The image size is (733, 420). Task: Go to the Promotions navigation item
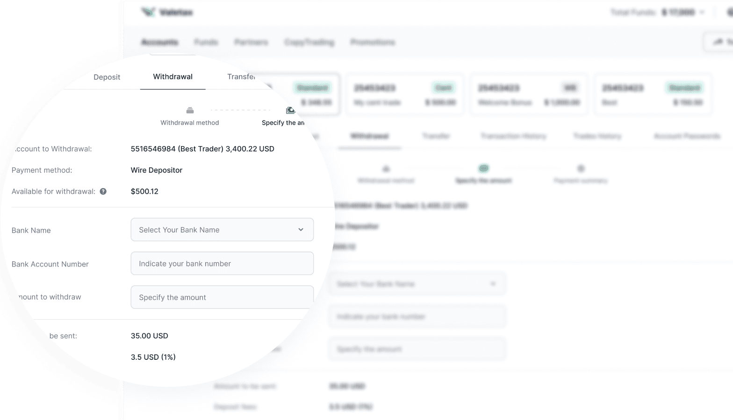(x=373, y=42)
